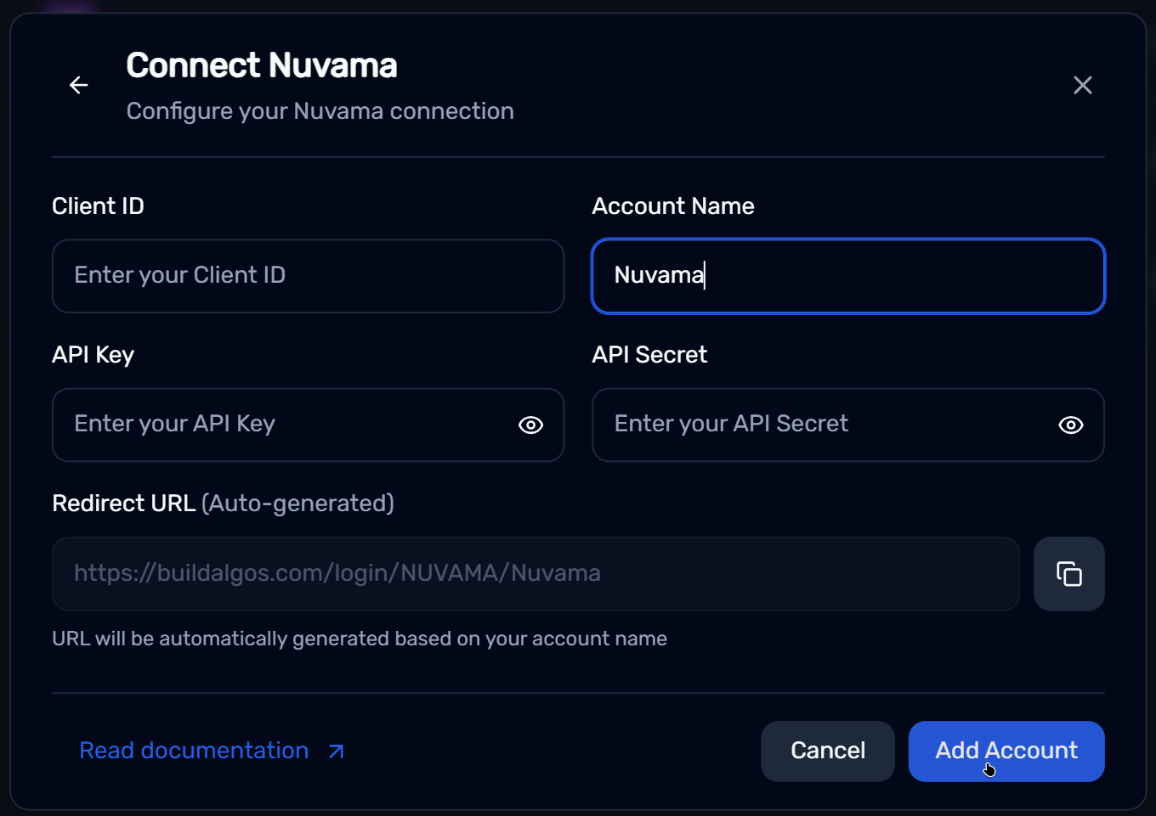Click the Connect Nuvama heading
The image size is (1156, 816).
[261, 65]
